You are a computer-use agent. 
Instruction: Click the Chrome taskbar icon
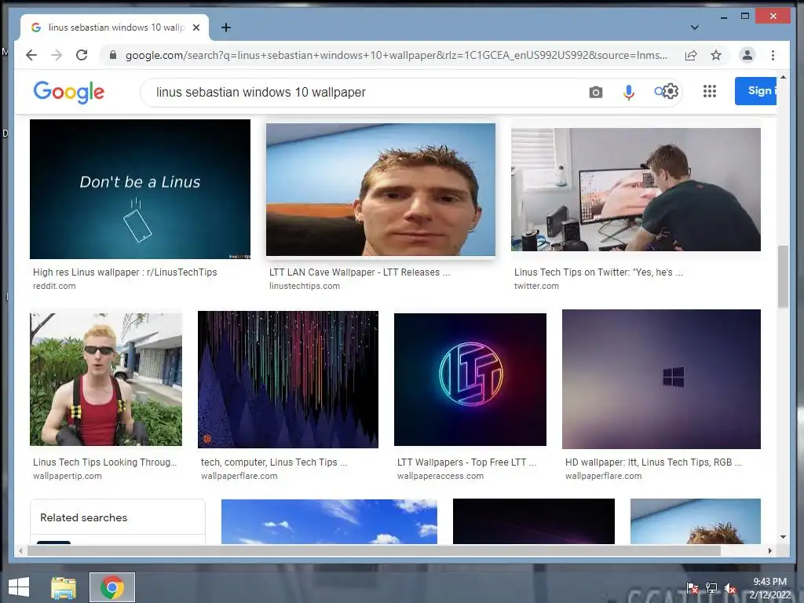(x=112, y=587)
